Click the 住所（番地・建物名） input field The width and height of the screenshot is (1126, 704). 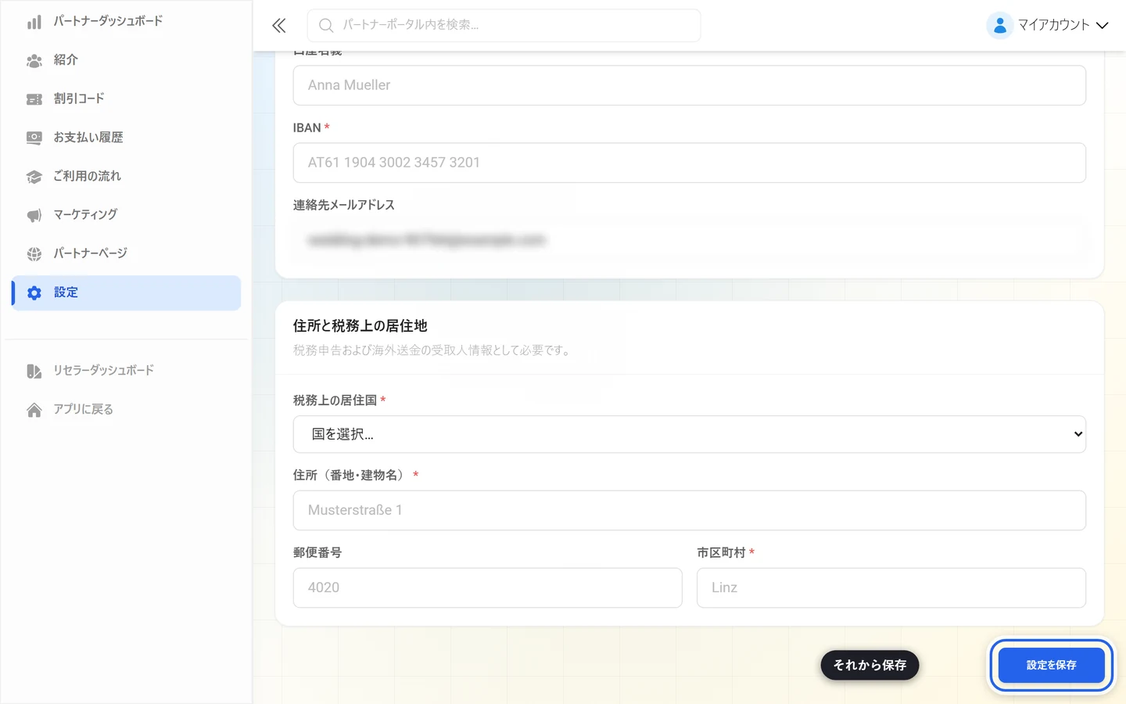point(690,510)
